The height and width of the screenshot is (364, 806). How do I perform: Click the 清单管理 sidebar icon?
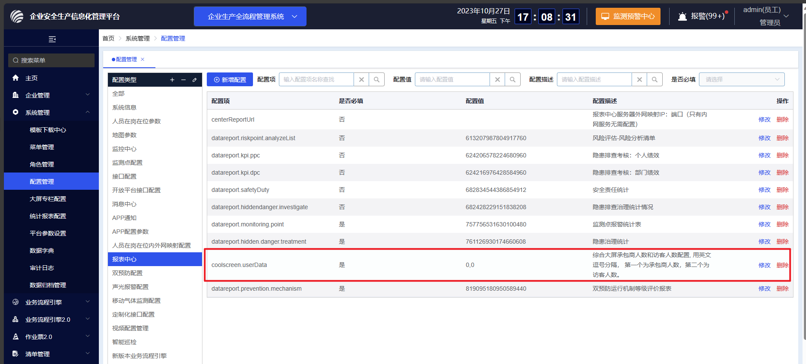tap(16, 354)
